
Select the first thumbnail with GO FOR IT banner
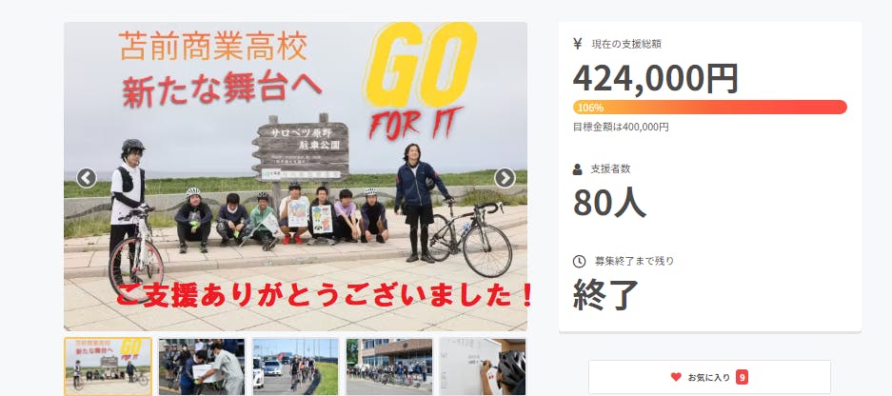[x=109, y=366]
